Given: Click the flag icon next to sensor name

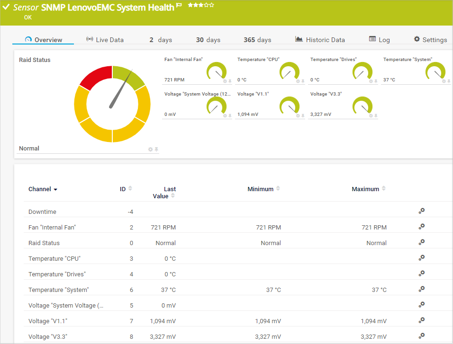Looking at the screenshot, I should coord(179,6).
